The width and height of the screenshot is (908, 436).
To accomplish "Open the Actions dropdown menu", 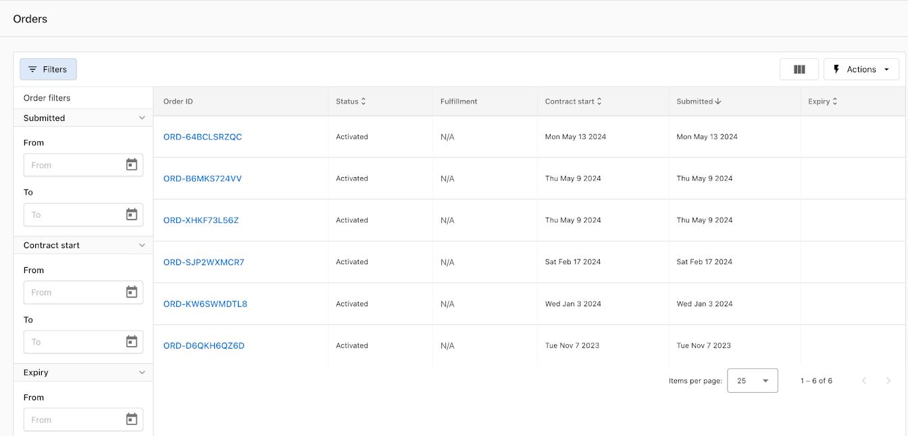I will click(861, 69).
